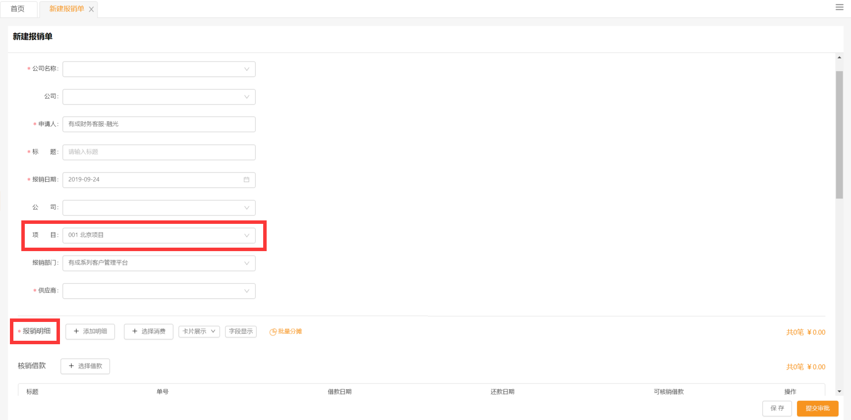Click into the 标题 input field
851x420 pixels.
coord(159,152)
